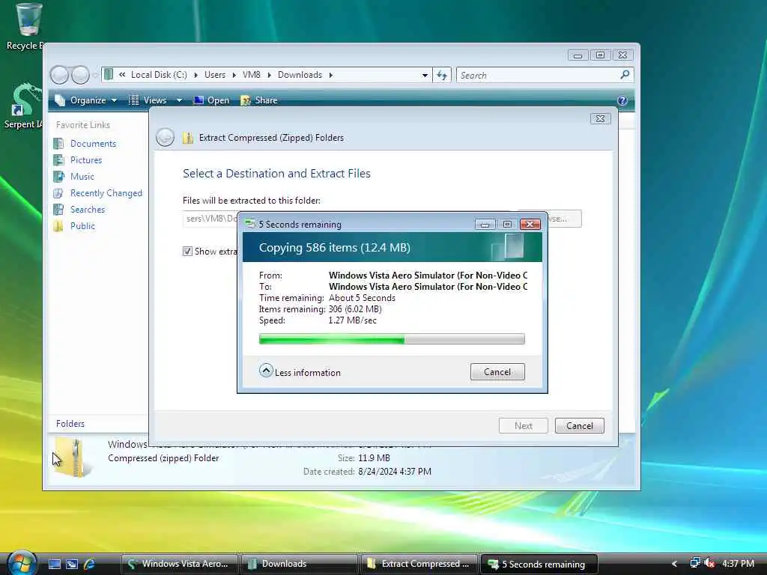The image size is (767, 575).
Task: Click the Open toolbar button
Action: (211, 100)
